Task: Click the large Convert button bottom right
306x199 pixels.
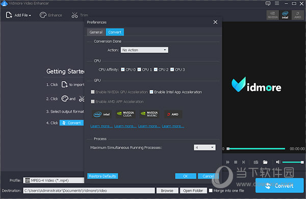Action: 279,186
